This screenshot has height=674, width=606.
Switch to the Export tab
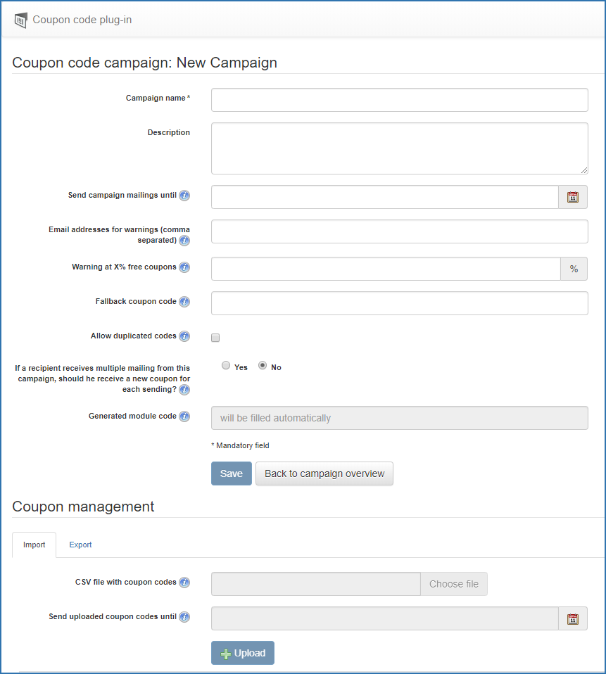pyautogui.click(x=80, y=545)
